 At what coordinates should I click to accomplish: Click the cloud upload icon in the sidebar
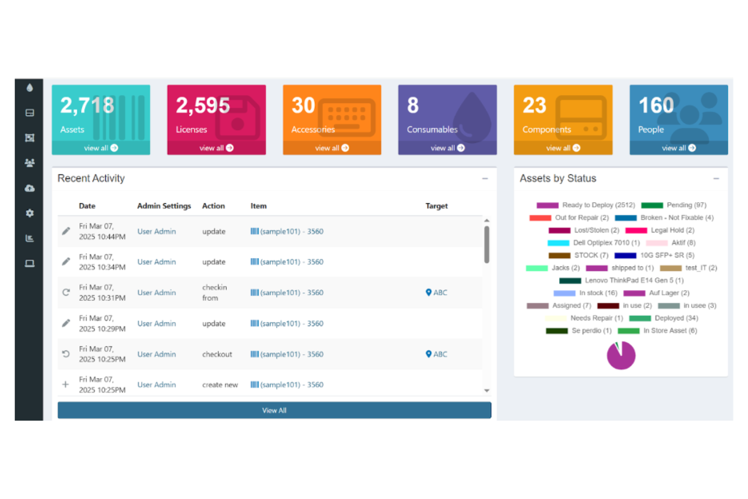tap(29, 188)
